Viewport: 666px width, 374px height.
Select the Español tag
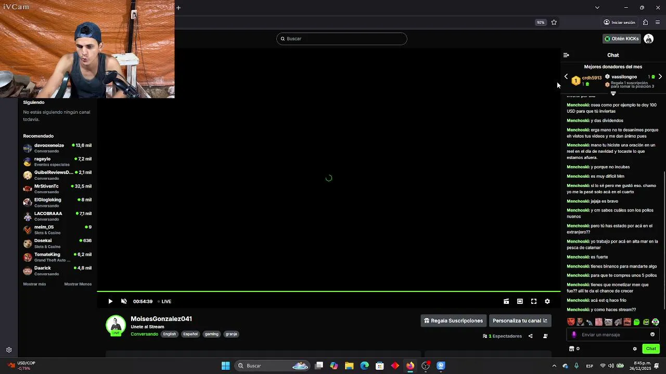(190, 334)
